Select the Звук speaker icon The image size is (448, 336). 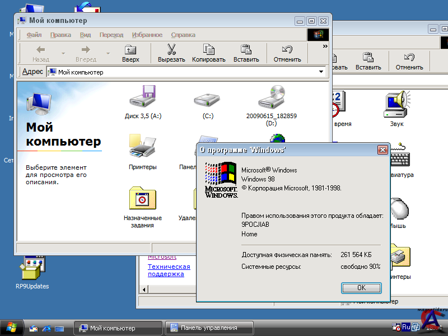[x=398, y=104]
